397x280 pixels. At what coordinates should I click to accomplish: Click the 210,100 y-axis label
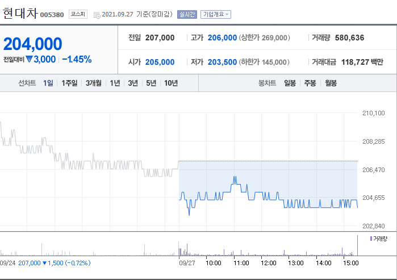374,113
